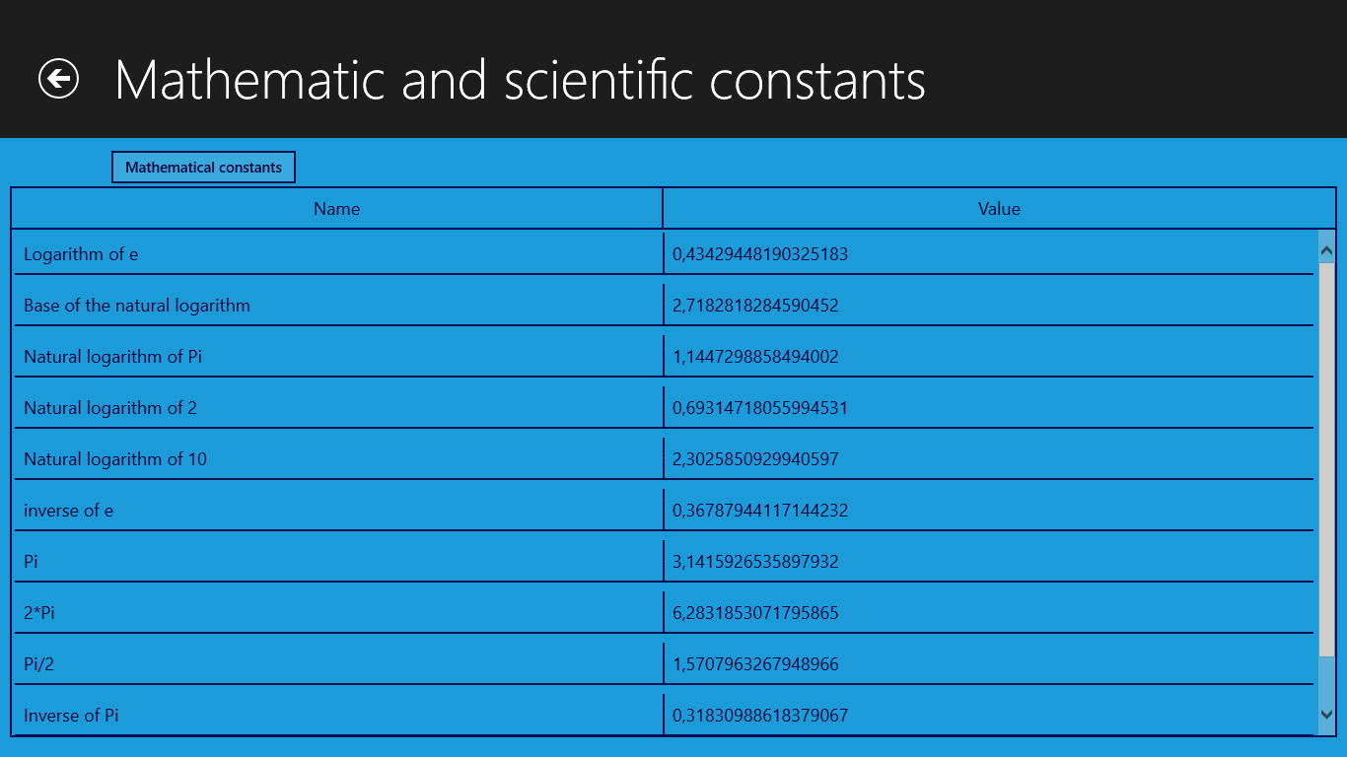Select the Pi/2 row
The width and height of the screenshot is (1347, 757).
(663, 664)
